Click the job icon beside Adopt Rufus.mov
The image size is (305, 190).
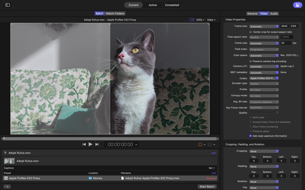coord(5,153)
